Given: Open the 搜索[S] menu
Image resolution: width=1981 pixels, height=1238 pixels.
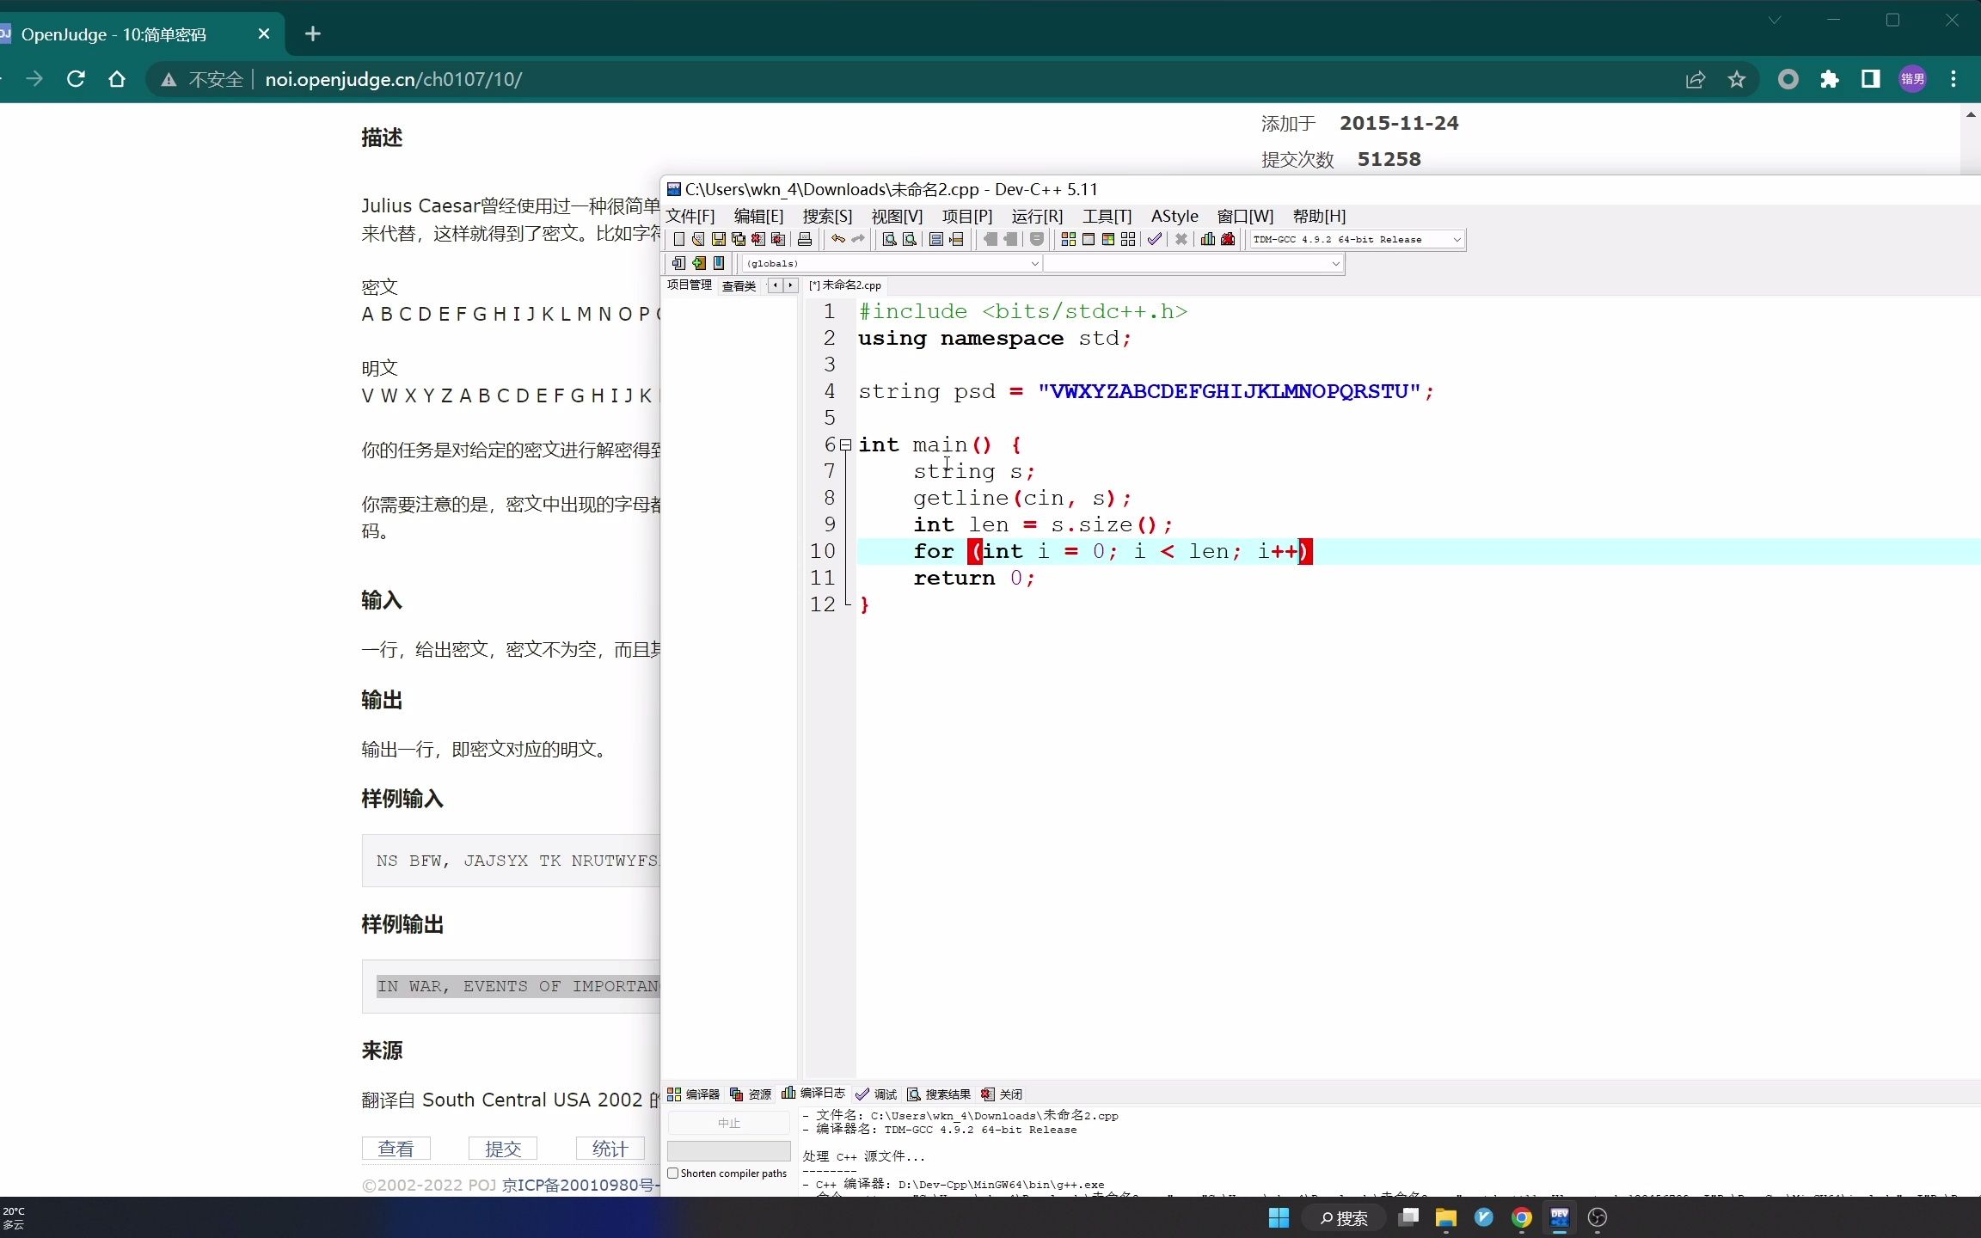Looking at the screenshot, I should coord(827,216).
